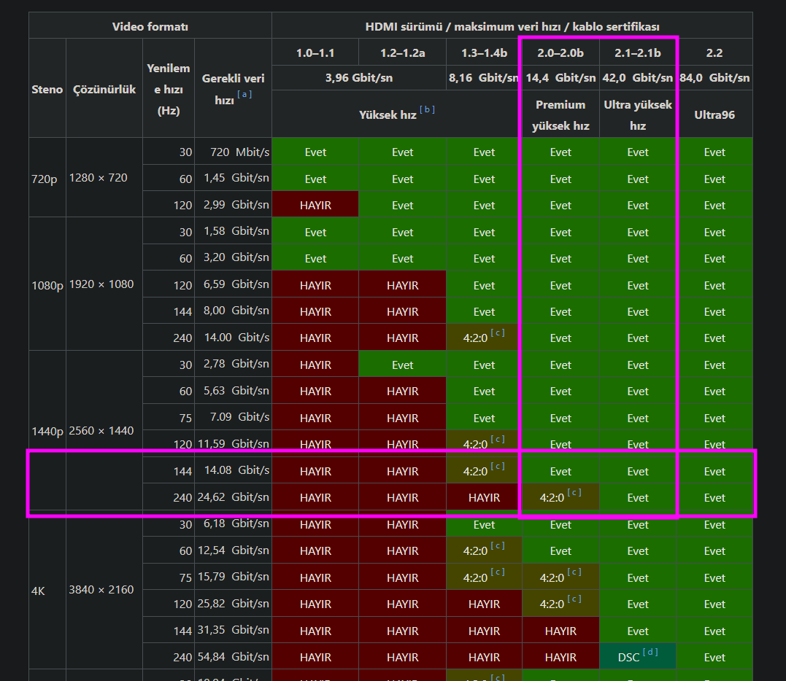
Task: Click the DSC cell in 4K 240 Hz row
Action: click(638, 657)
